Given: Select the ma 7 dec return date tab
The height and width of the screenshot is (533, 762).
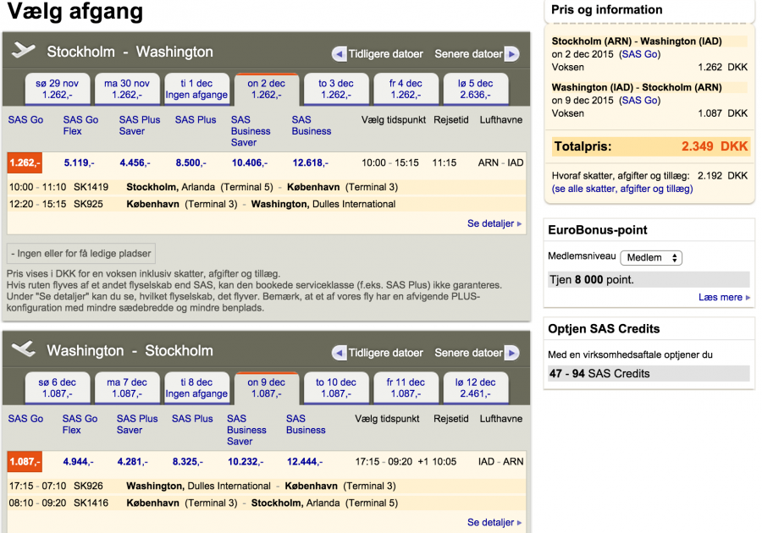Looking at the screenshot, I should [x=127, y=387].
